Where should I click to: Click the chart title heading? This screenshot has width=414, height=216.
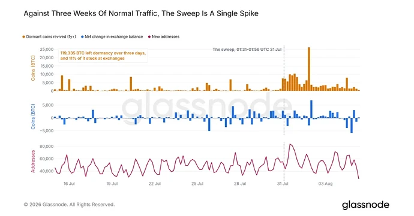coord(141,13)
